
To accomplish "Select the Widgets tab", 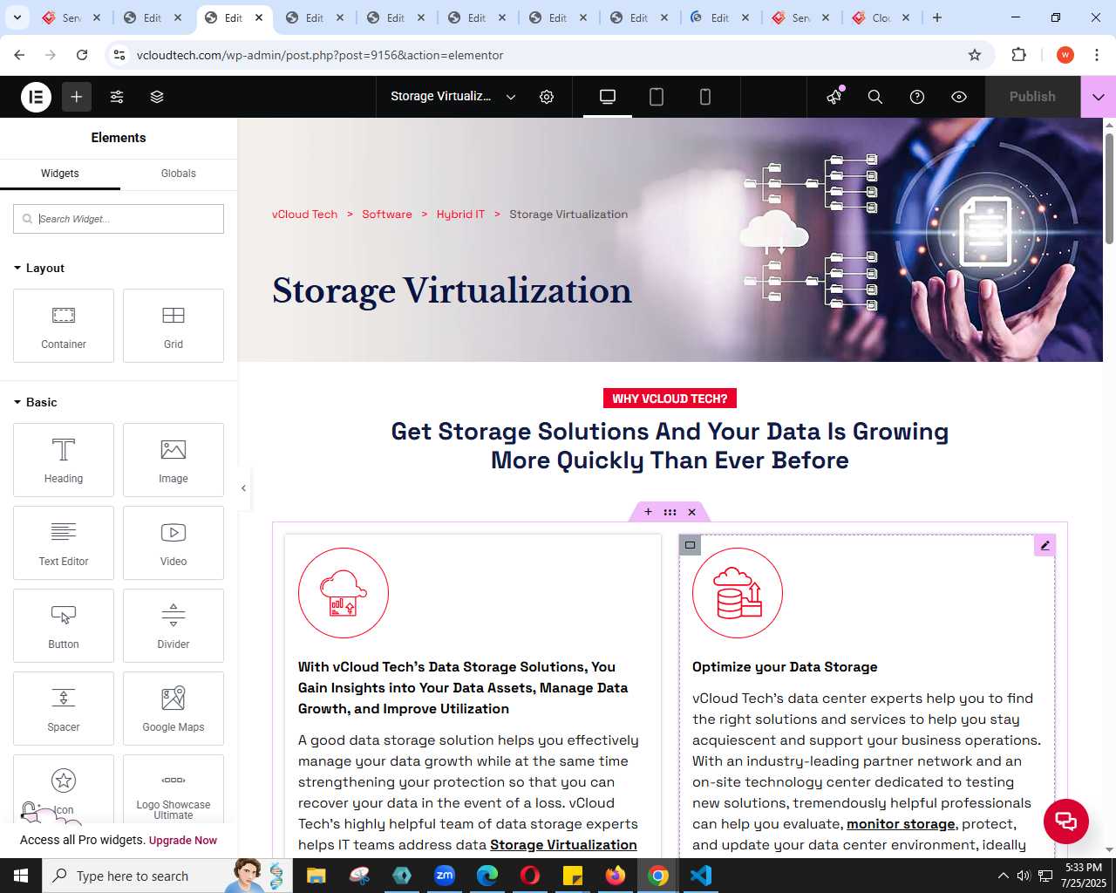I will click(x=60, y=174).
